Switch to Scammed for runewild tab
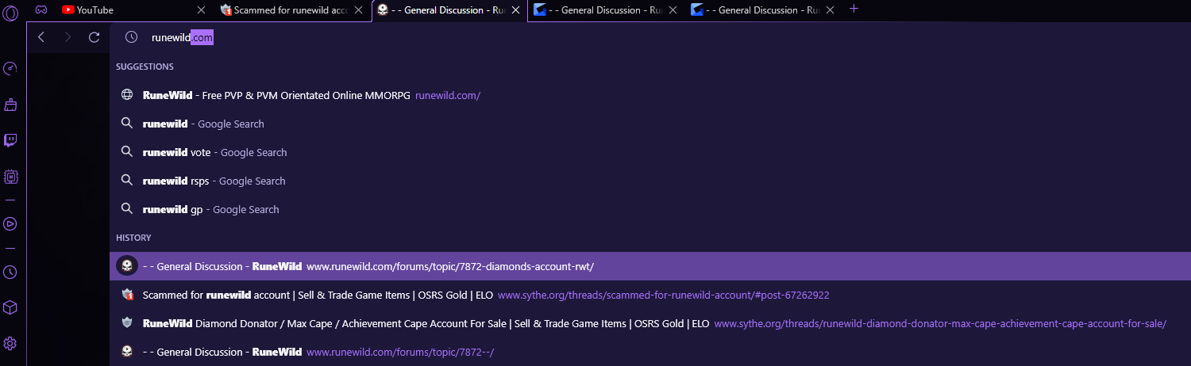The width and height of the screenshot is (1191, 366). coord(291,10)
